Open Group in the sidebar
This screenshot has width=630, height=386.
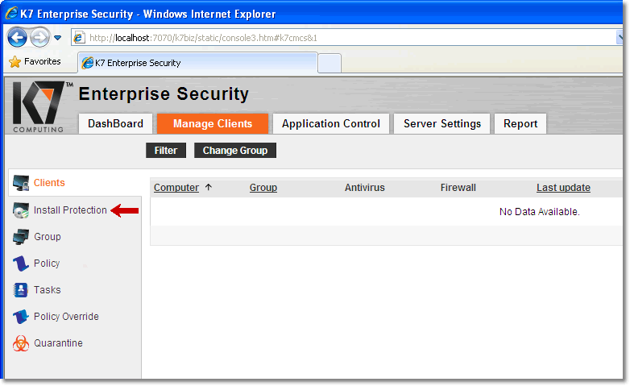pos(48,237)
